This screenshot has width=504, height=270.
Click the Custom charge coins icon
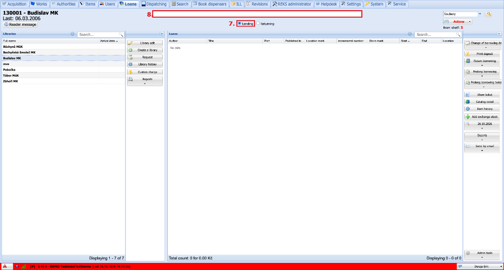point(131,72)
